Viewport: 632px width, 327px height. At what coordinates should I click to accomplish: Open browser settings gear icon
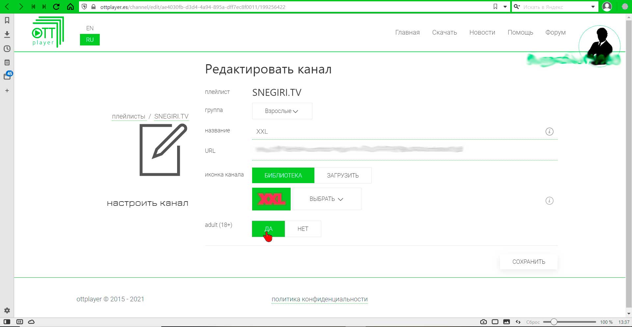(7, 310)
